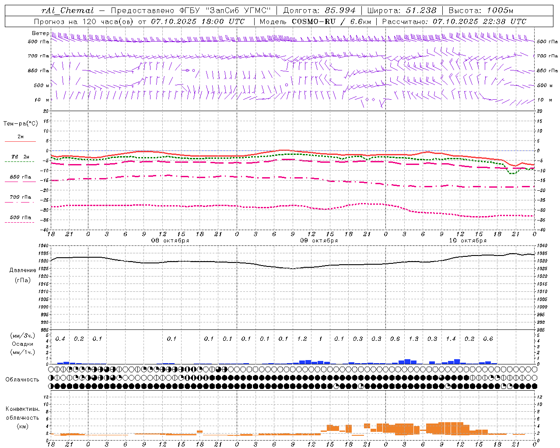Click the dotted pink line sample under 500 гПа legend
The width and height of the screenshot is (560, 448).
click(20, 222)
